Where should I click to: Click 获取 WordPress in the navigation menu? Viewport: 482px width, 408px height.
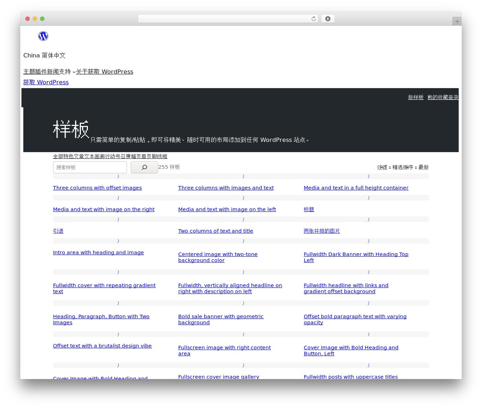coord(110,72)
